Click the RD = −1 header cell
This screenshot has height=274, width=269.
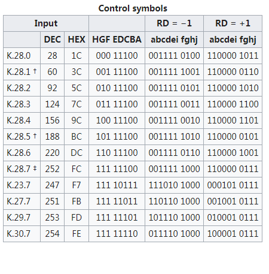click(174, 23)
